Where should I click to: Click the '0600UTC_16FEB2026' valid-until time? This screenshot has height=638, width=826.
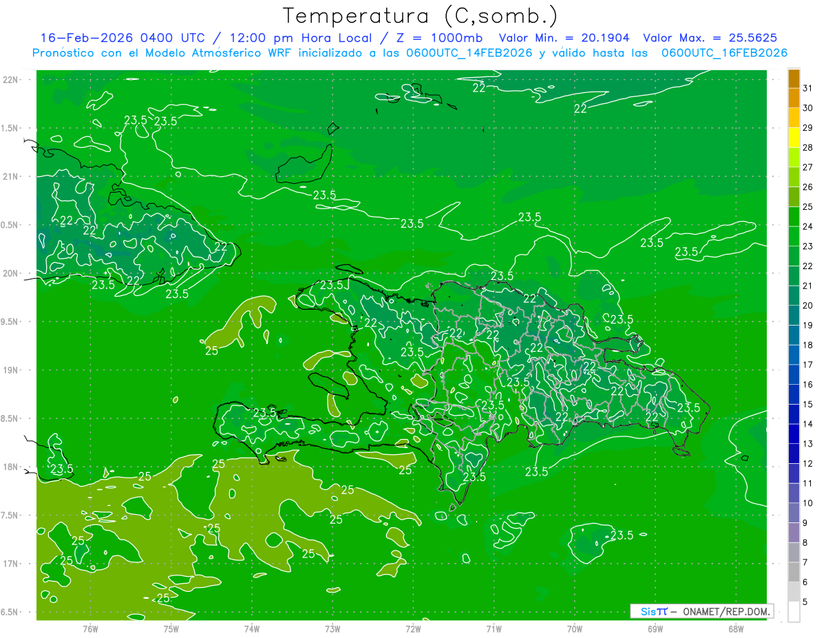tap(724, 53)
